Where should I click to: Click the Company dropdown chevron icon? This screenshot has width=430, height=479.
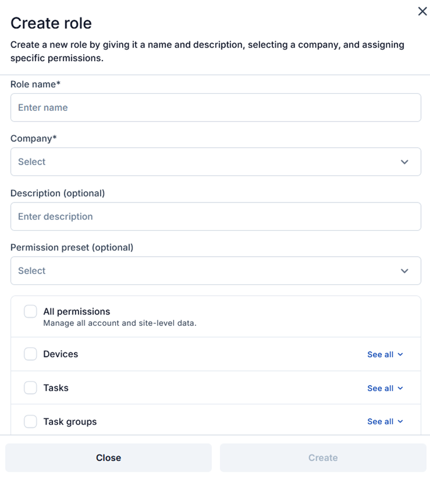click(405, 162)
